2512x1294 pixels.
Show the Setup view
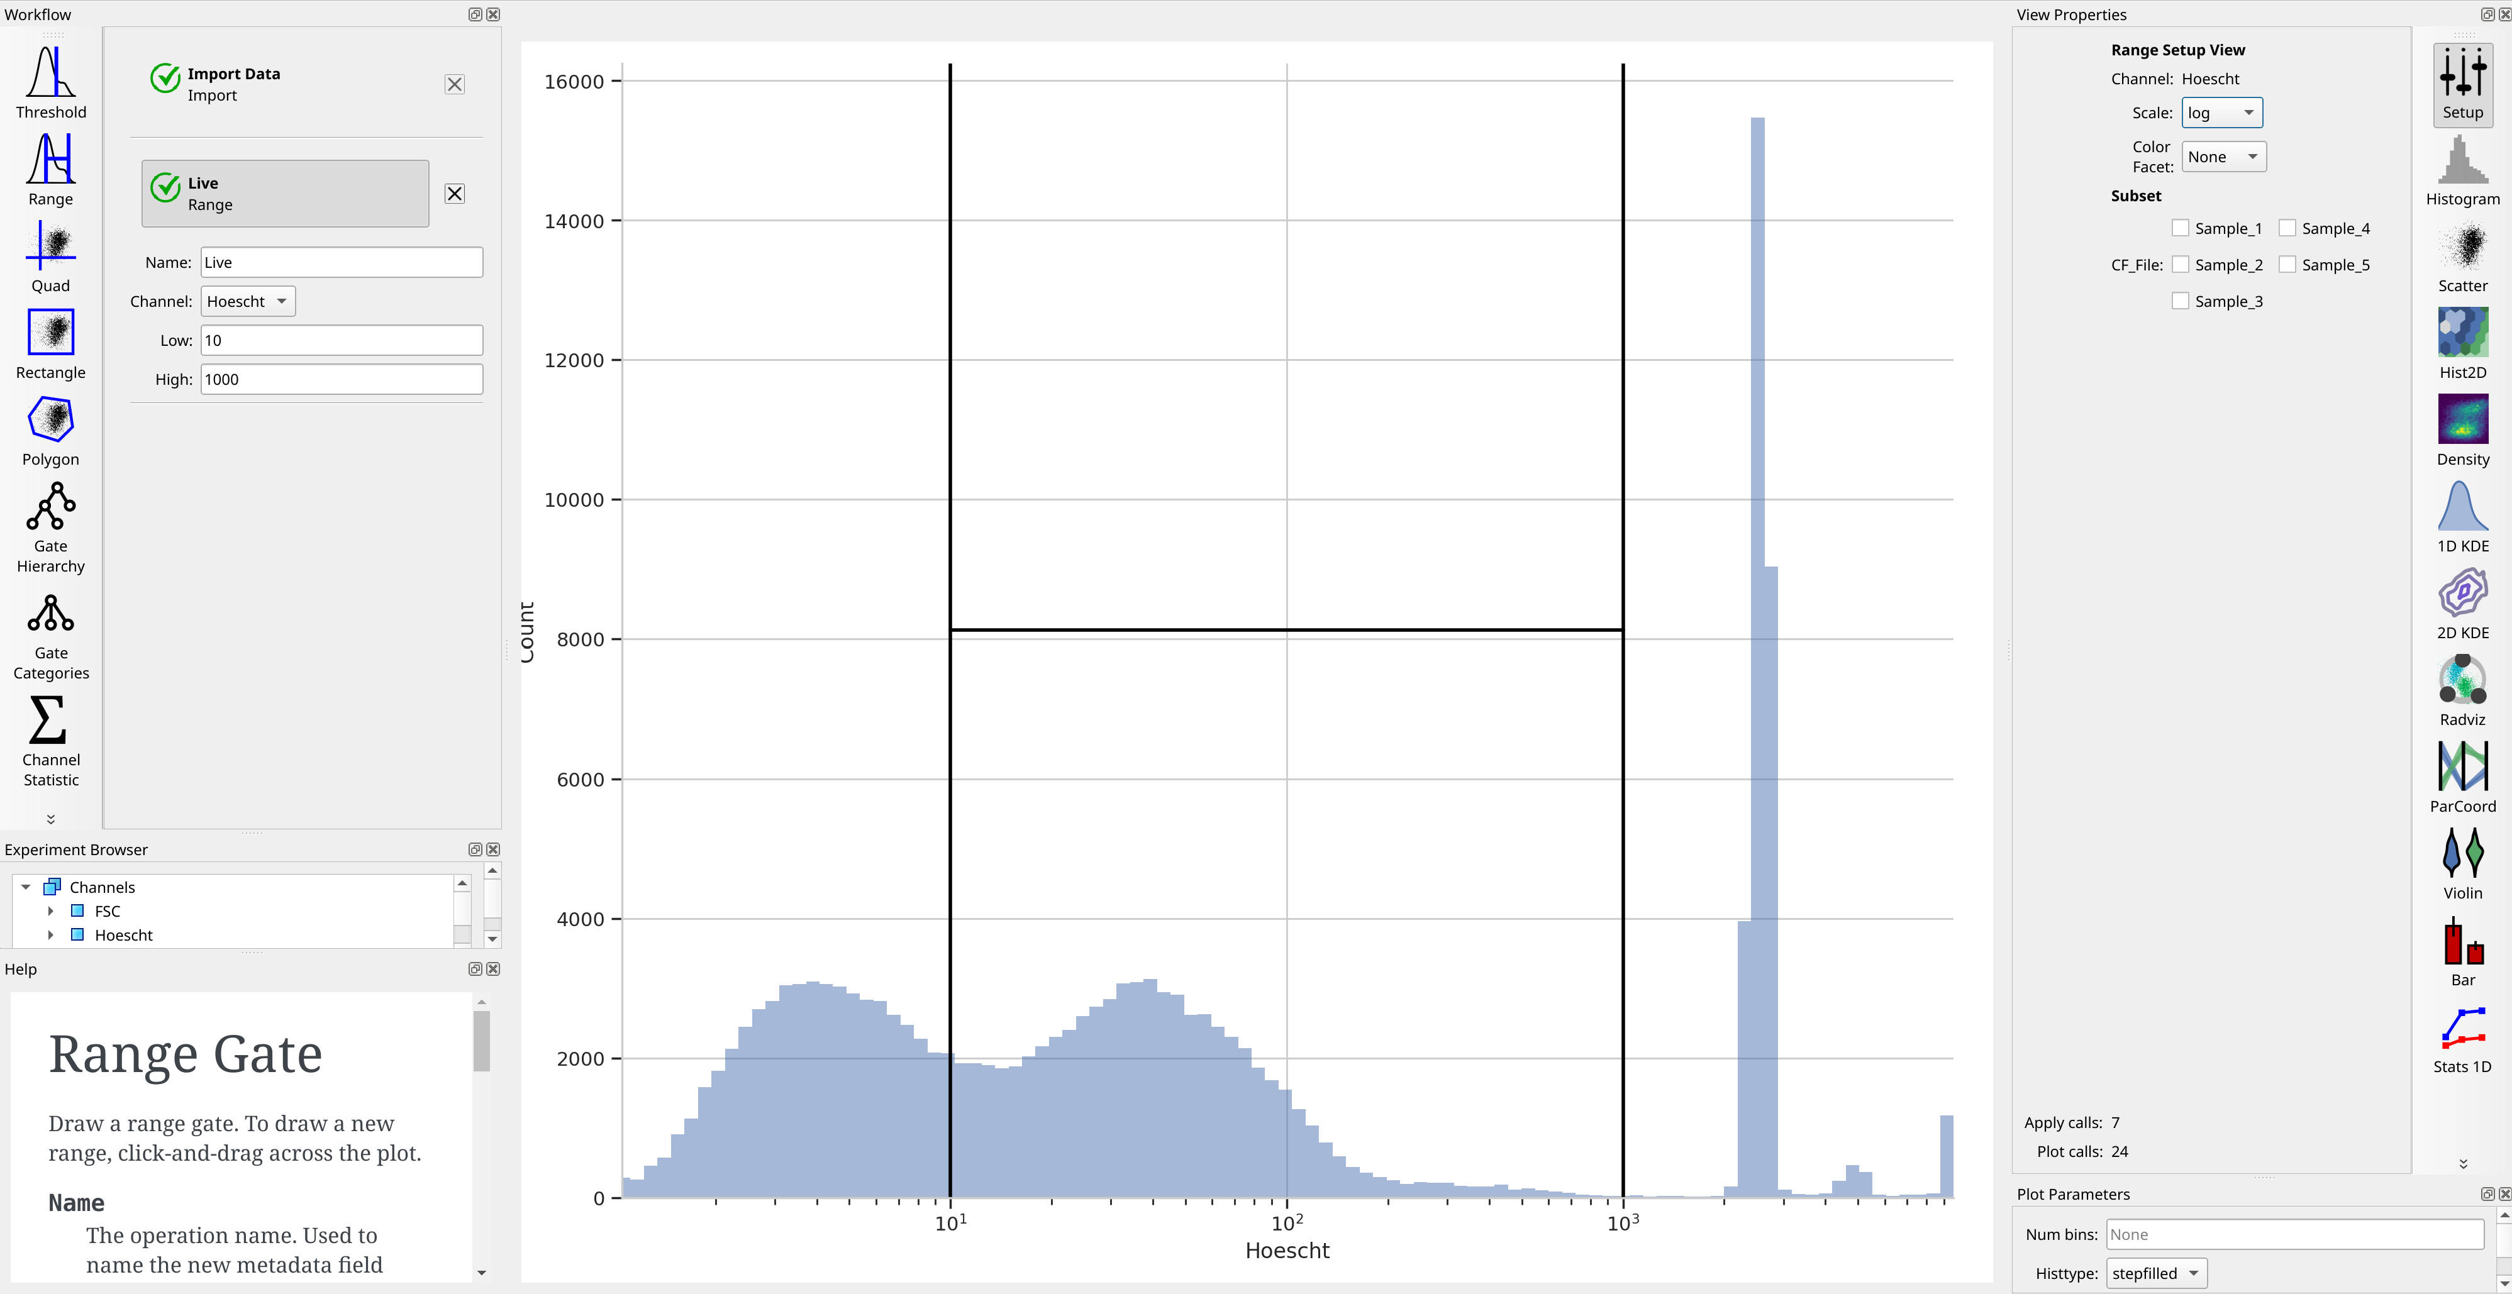coord(2462,84)
